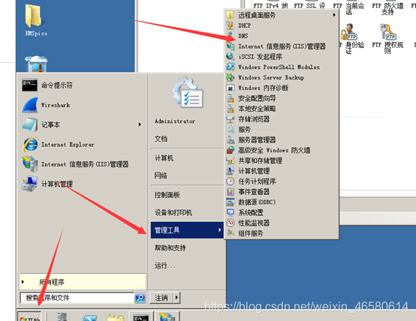Open 控制面板 from Start menu
The image size is (416, 321).
coord(167,195)
